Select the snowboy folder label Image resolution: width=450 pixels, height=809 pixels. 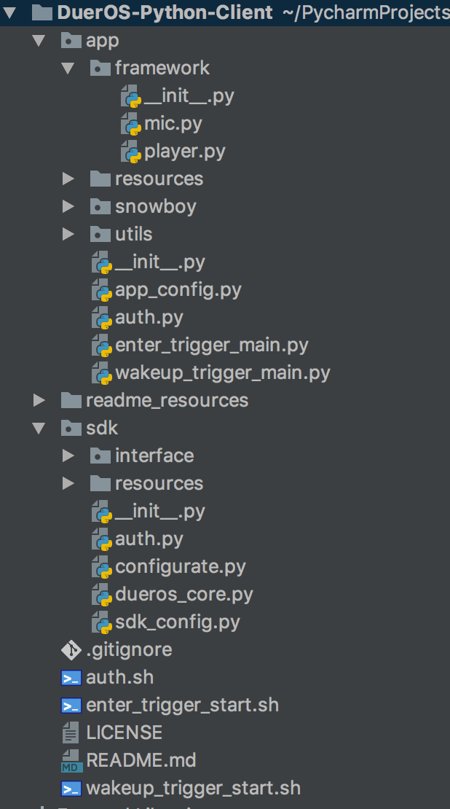click(156, 206)
